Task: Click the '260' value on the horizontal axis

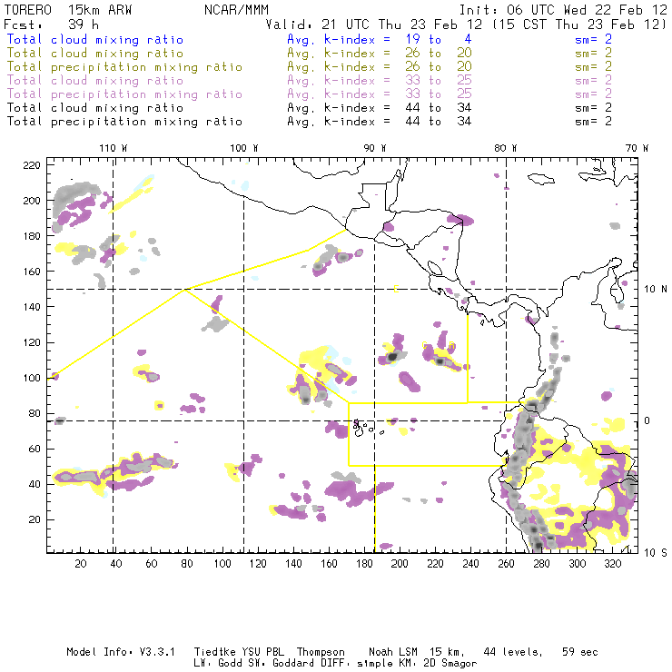Action: click(506, 564)
